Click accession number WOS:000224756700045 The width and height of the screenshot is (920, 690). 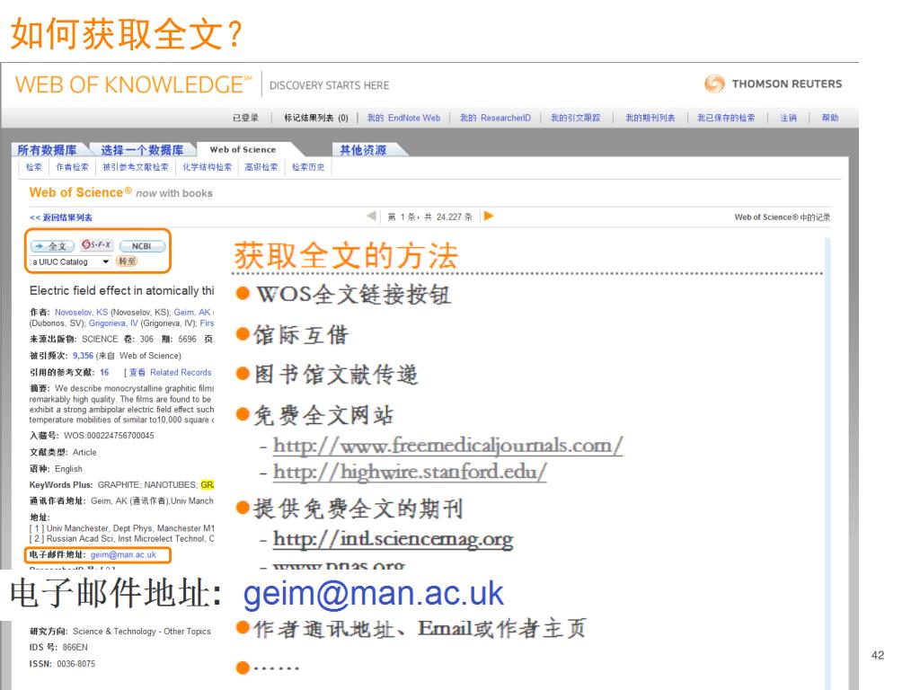coord(109,436)
